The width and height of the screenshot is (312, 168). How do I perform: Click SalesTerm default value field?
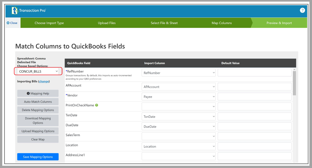pos(255,136)
